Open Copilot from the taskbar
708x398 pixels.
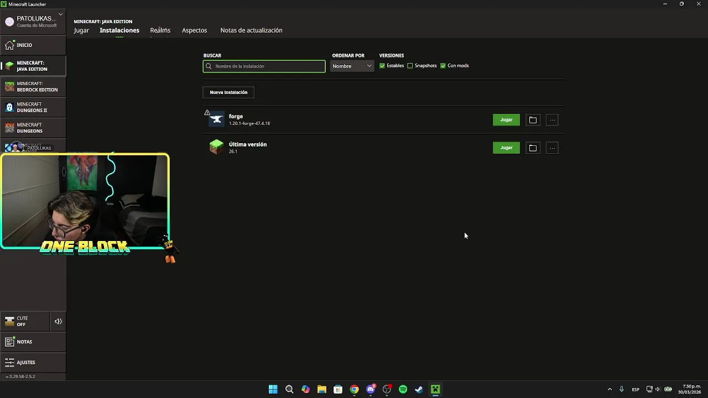point(305,389)
